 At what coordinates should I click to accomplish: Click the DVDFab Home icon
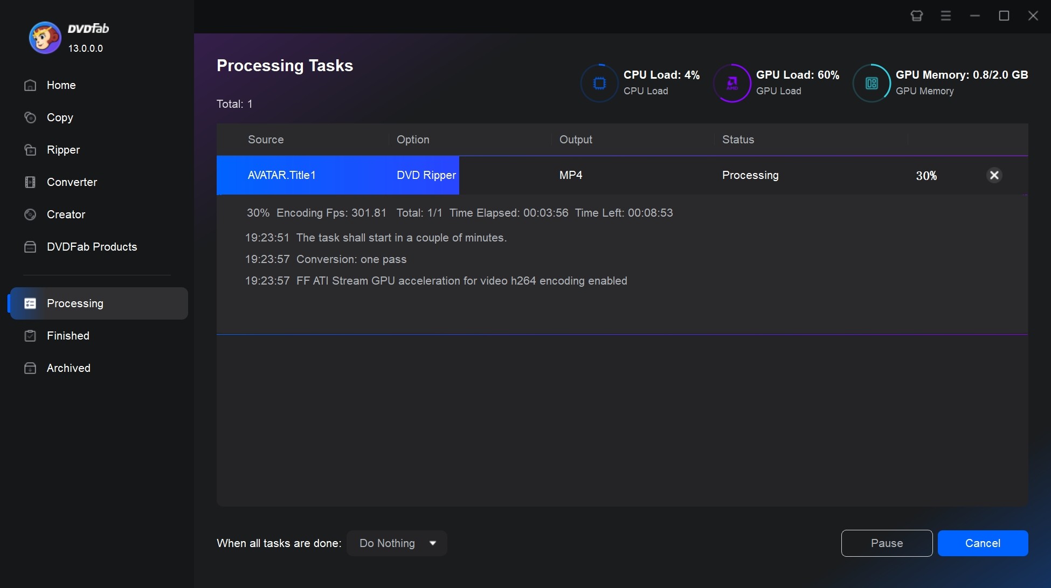[30, 85]
